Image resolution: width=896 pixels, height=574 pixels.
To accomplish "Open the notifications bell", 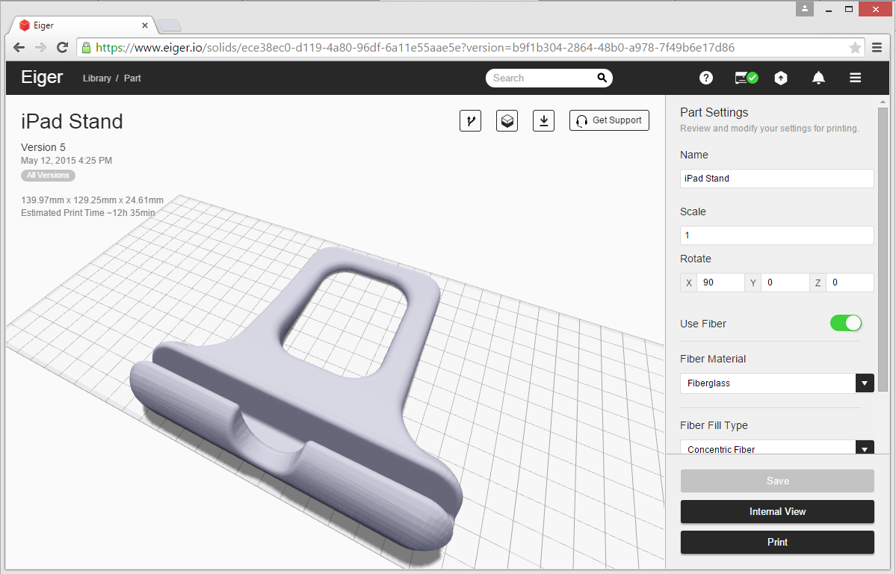I will (818, 78).
